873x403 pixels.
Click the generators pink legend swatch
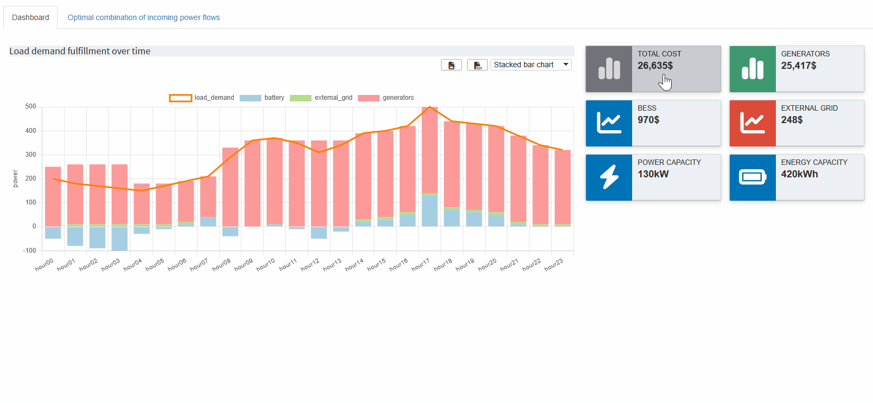368,98
